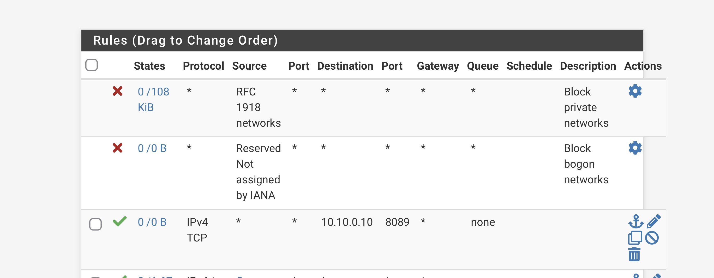The width and height of the screenshot is (714, 278).
Task: Click the Actions column header
Action: point(643,66)
